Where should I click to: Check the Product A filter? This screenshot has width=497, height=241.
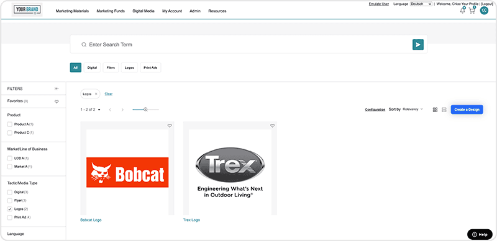pyautogui.click(x=9, y=125)
